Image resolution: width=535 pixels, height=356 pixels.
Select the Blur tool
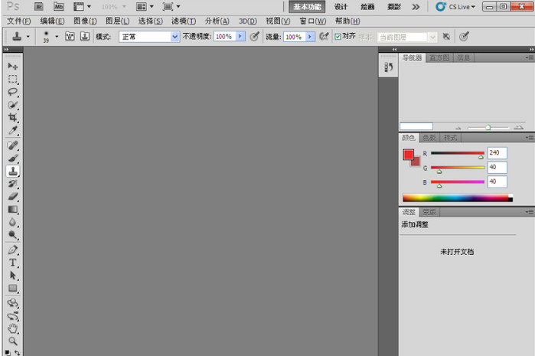(x=12, y=222)
